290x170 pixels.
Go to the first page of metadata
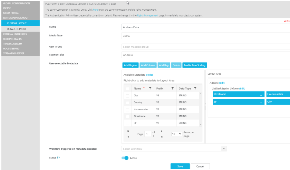pyautogui.click(x=128, y=131)
